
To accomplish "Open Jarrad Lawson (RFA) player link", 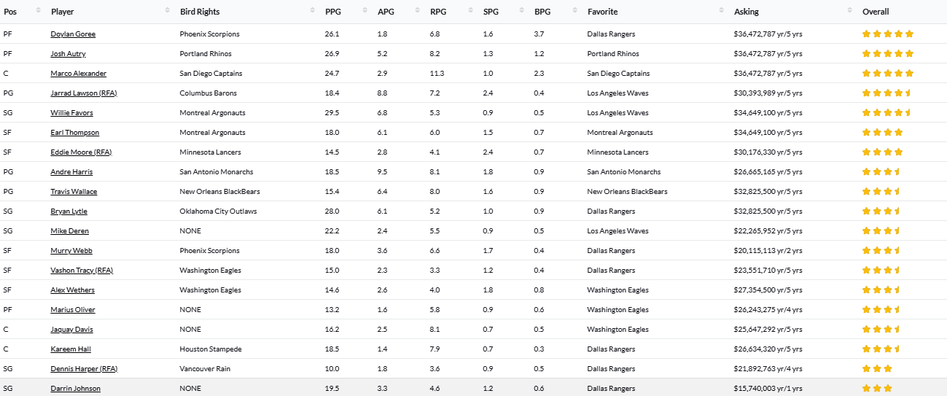I will coord(81,93).
